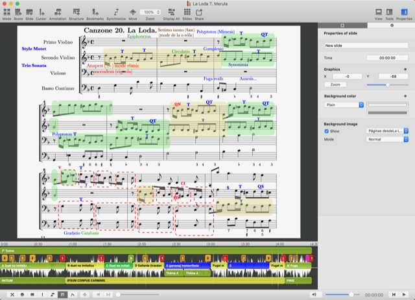This screenshot has width=415, height=300.
Task: Toggle the Show background image checkbox
Action: (x=326, y=131)
